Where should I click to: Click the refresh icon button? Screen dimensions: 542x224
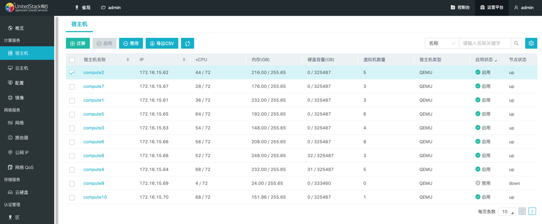187,43
